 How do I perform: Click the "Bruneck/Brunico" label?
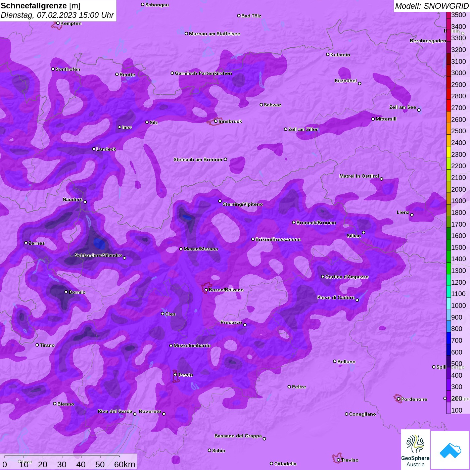[316, 223]
